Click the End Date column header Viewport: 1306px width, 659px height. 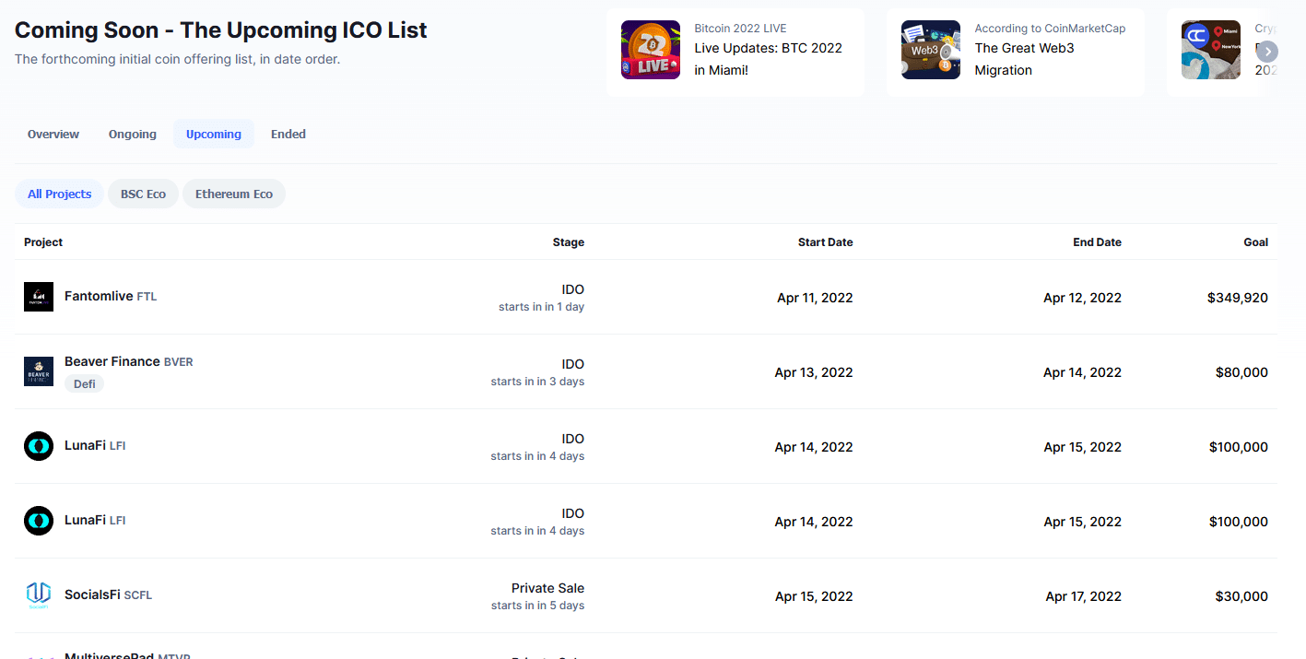[x=1098, y=242]
